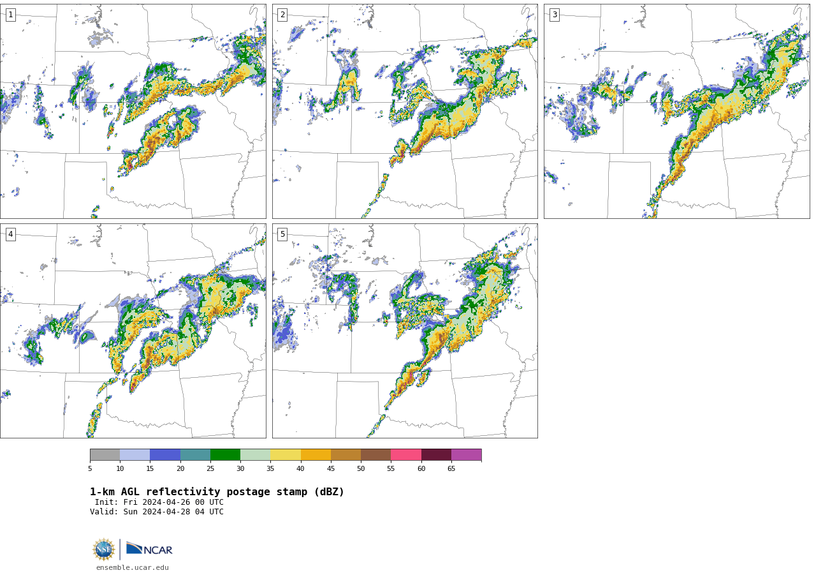Click the NSF logo icon

tap(104, 549)
